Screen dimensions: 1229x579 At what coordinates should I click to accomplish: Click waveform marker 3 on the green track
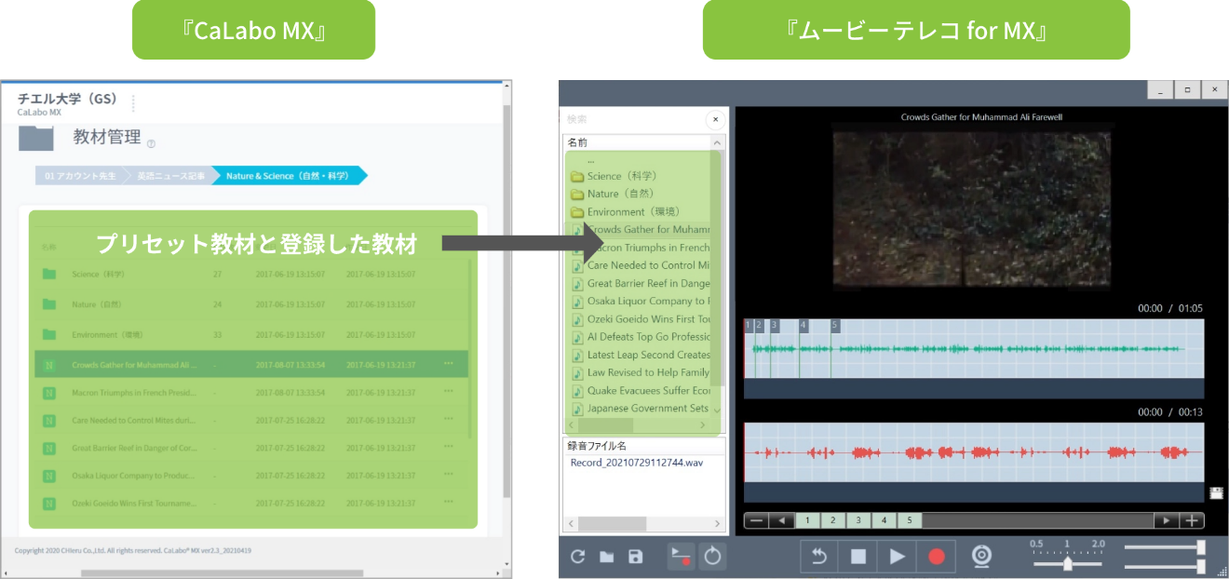775,325
